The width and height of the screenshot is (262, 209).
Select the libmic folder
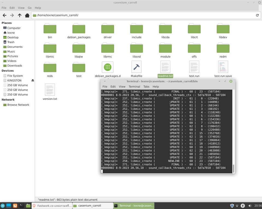pyautogui.click(x=50, y=51)
